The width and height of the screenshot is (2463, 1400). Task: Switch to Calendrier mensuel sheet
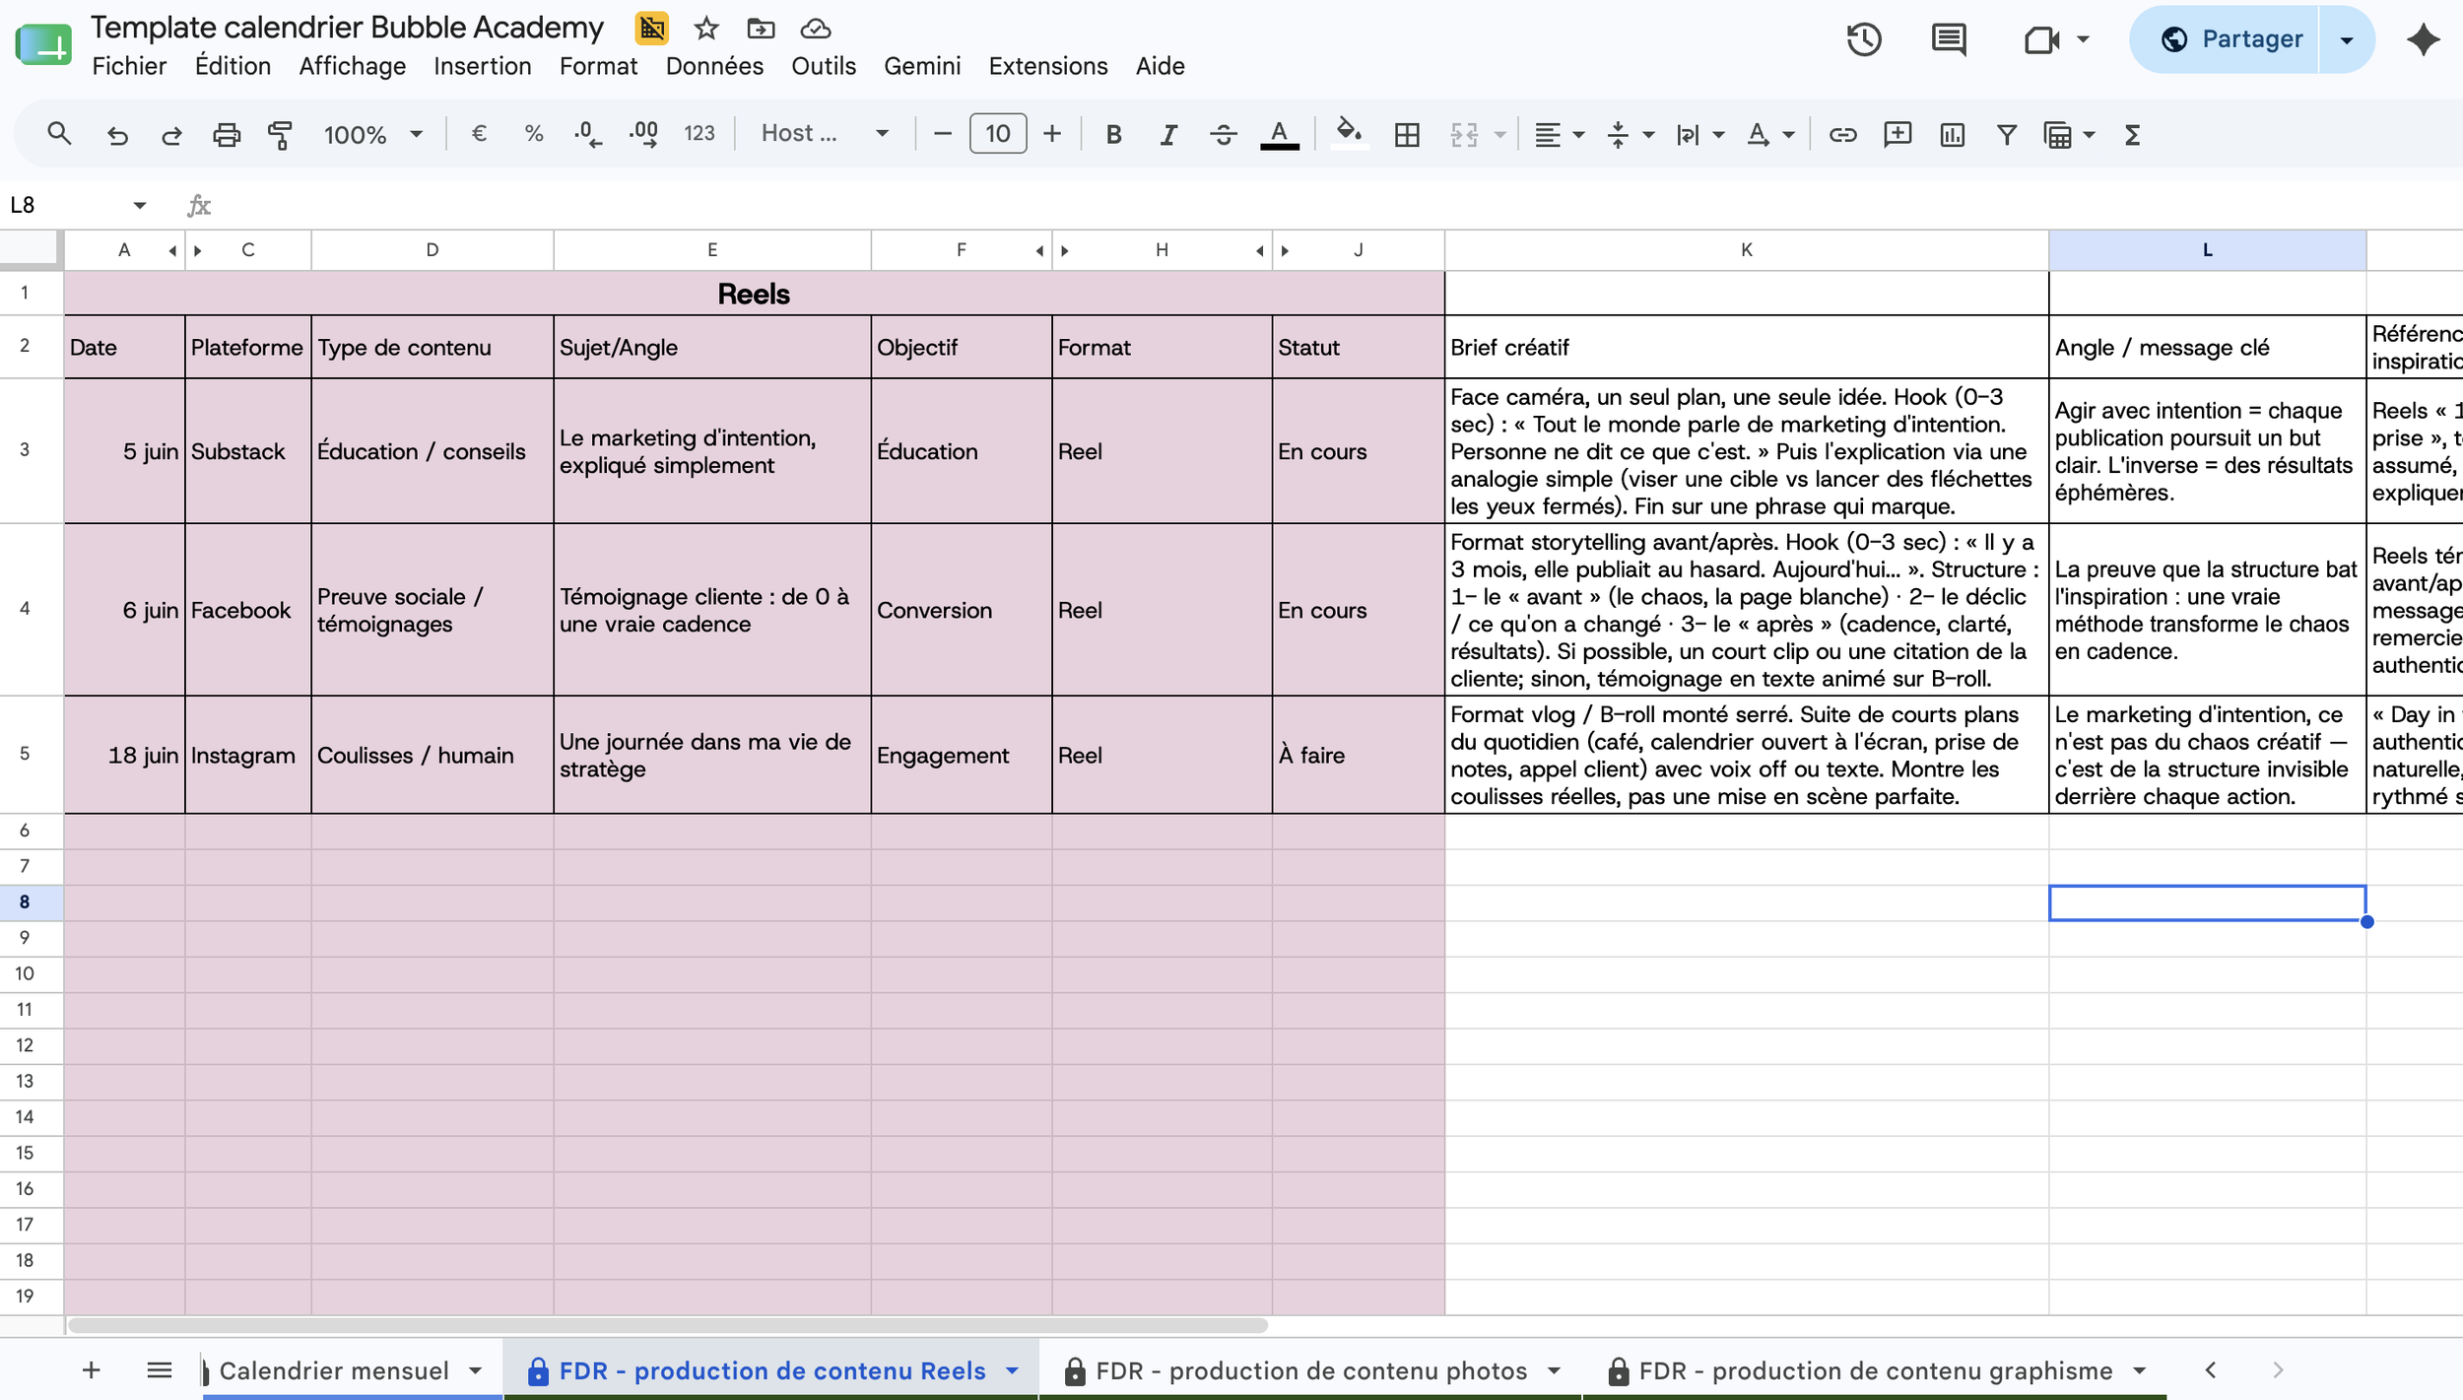[334, 1369]
